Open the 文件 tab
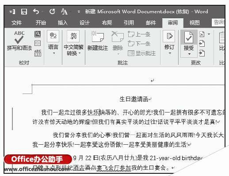The height and width of the screenshot is (176, 229). (17, 23)
